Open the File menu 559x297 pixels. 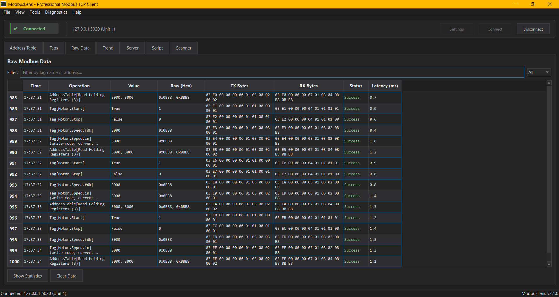(x=7, y=12)
